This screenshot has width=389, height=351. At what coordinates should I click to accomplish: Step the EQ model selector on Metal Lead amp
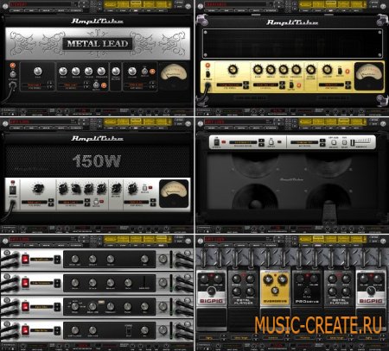tap(86, 85)
